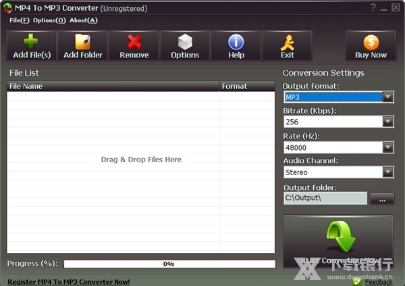Open the Options(O) menu

(49, 20)
